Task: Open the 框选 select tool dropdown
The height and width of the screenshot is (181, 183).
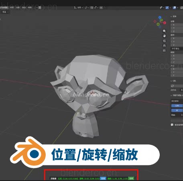Action: [x=5, y=12]
